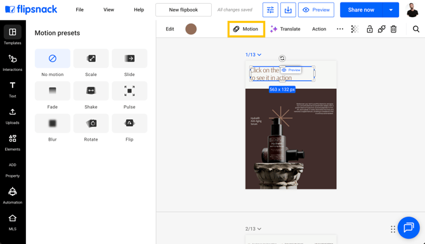The width and height of the screenshot is (425, 244).
Task: Apply the Scale motion preset
Action: click(91, 58)
